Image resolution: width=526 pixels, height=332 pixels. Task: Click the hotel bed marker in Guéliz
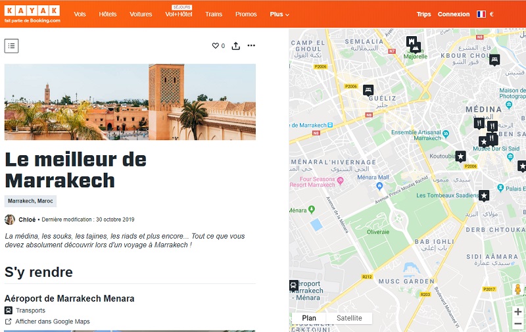[368, 89]
